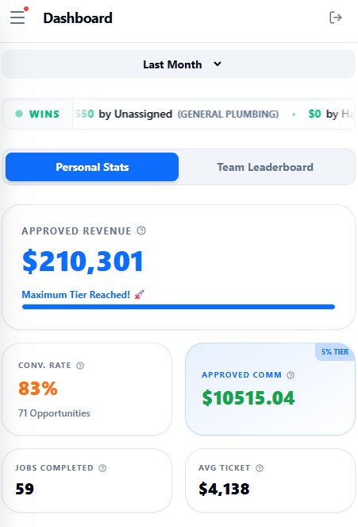Select the Personal Stats tab
358x527 pixels.
92,167
